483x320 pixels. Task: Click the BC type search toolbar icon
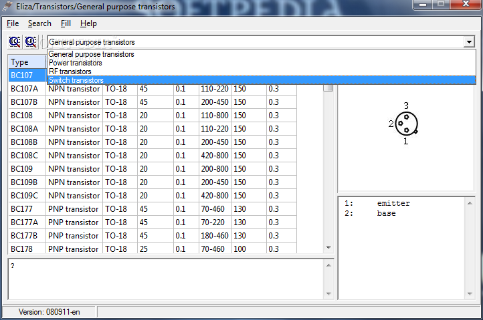tap(15, 41)
